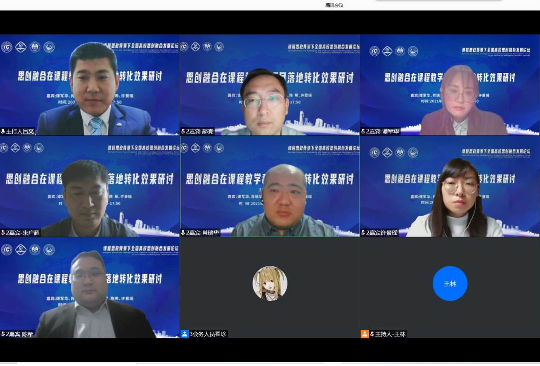Click the name label 2嘉宾许景瑶
Screen dimensions: 540x366
tap(382, 233)
